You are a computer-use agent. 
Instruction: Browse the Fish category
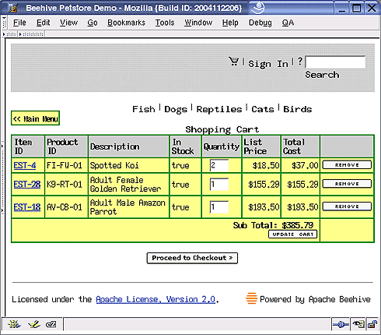click(x=144, y=109)
